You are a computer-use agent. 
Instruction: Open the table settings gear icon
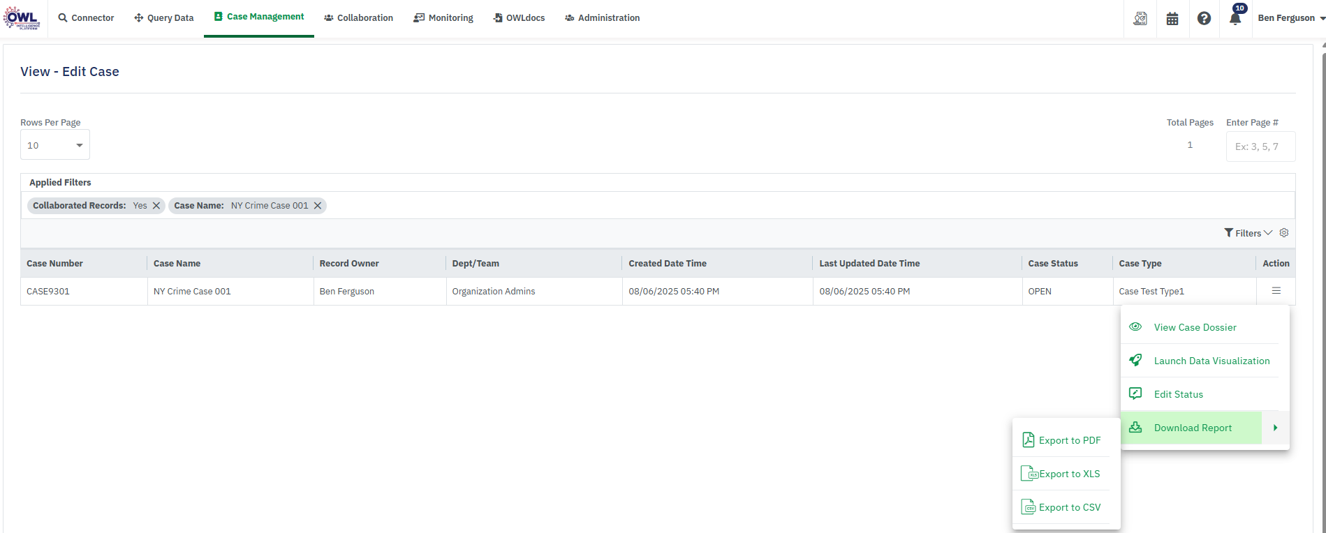(x=1283, y=233)
